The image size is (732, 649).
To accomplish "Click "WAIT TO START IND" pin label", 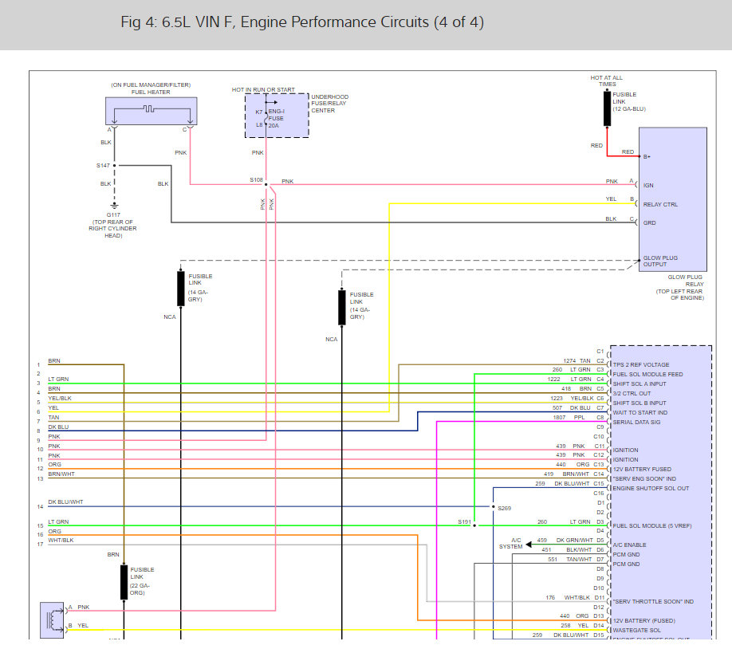I will [640, 413].
